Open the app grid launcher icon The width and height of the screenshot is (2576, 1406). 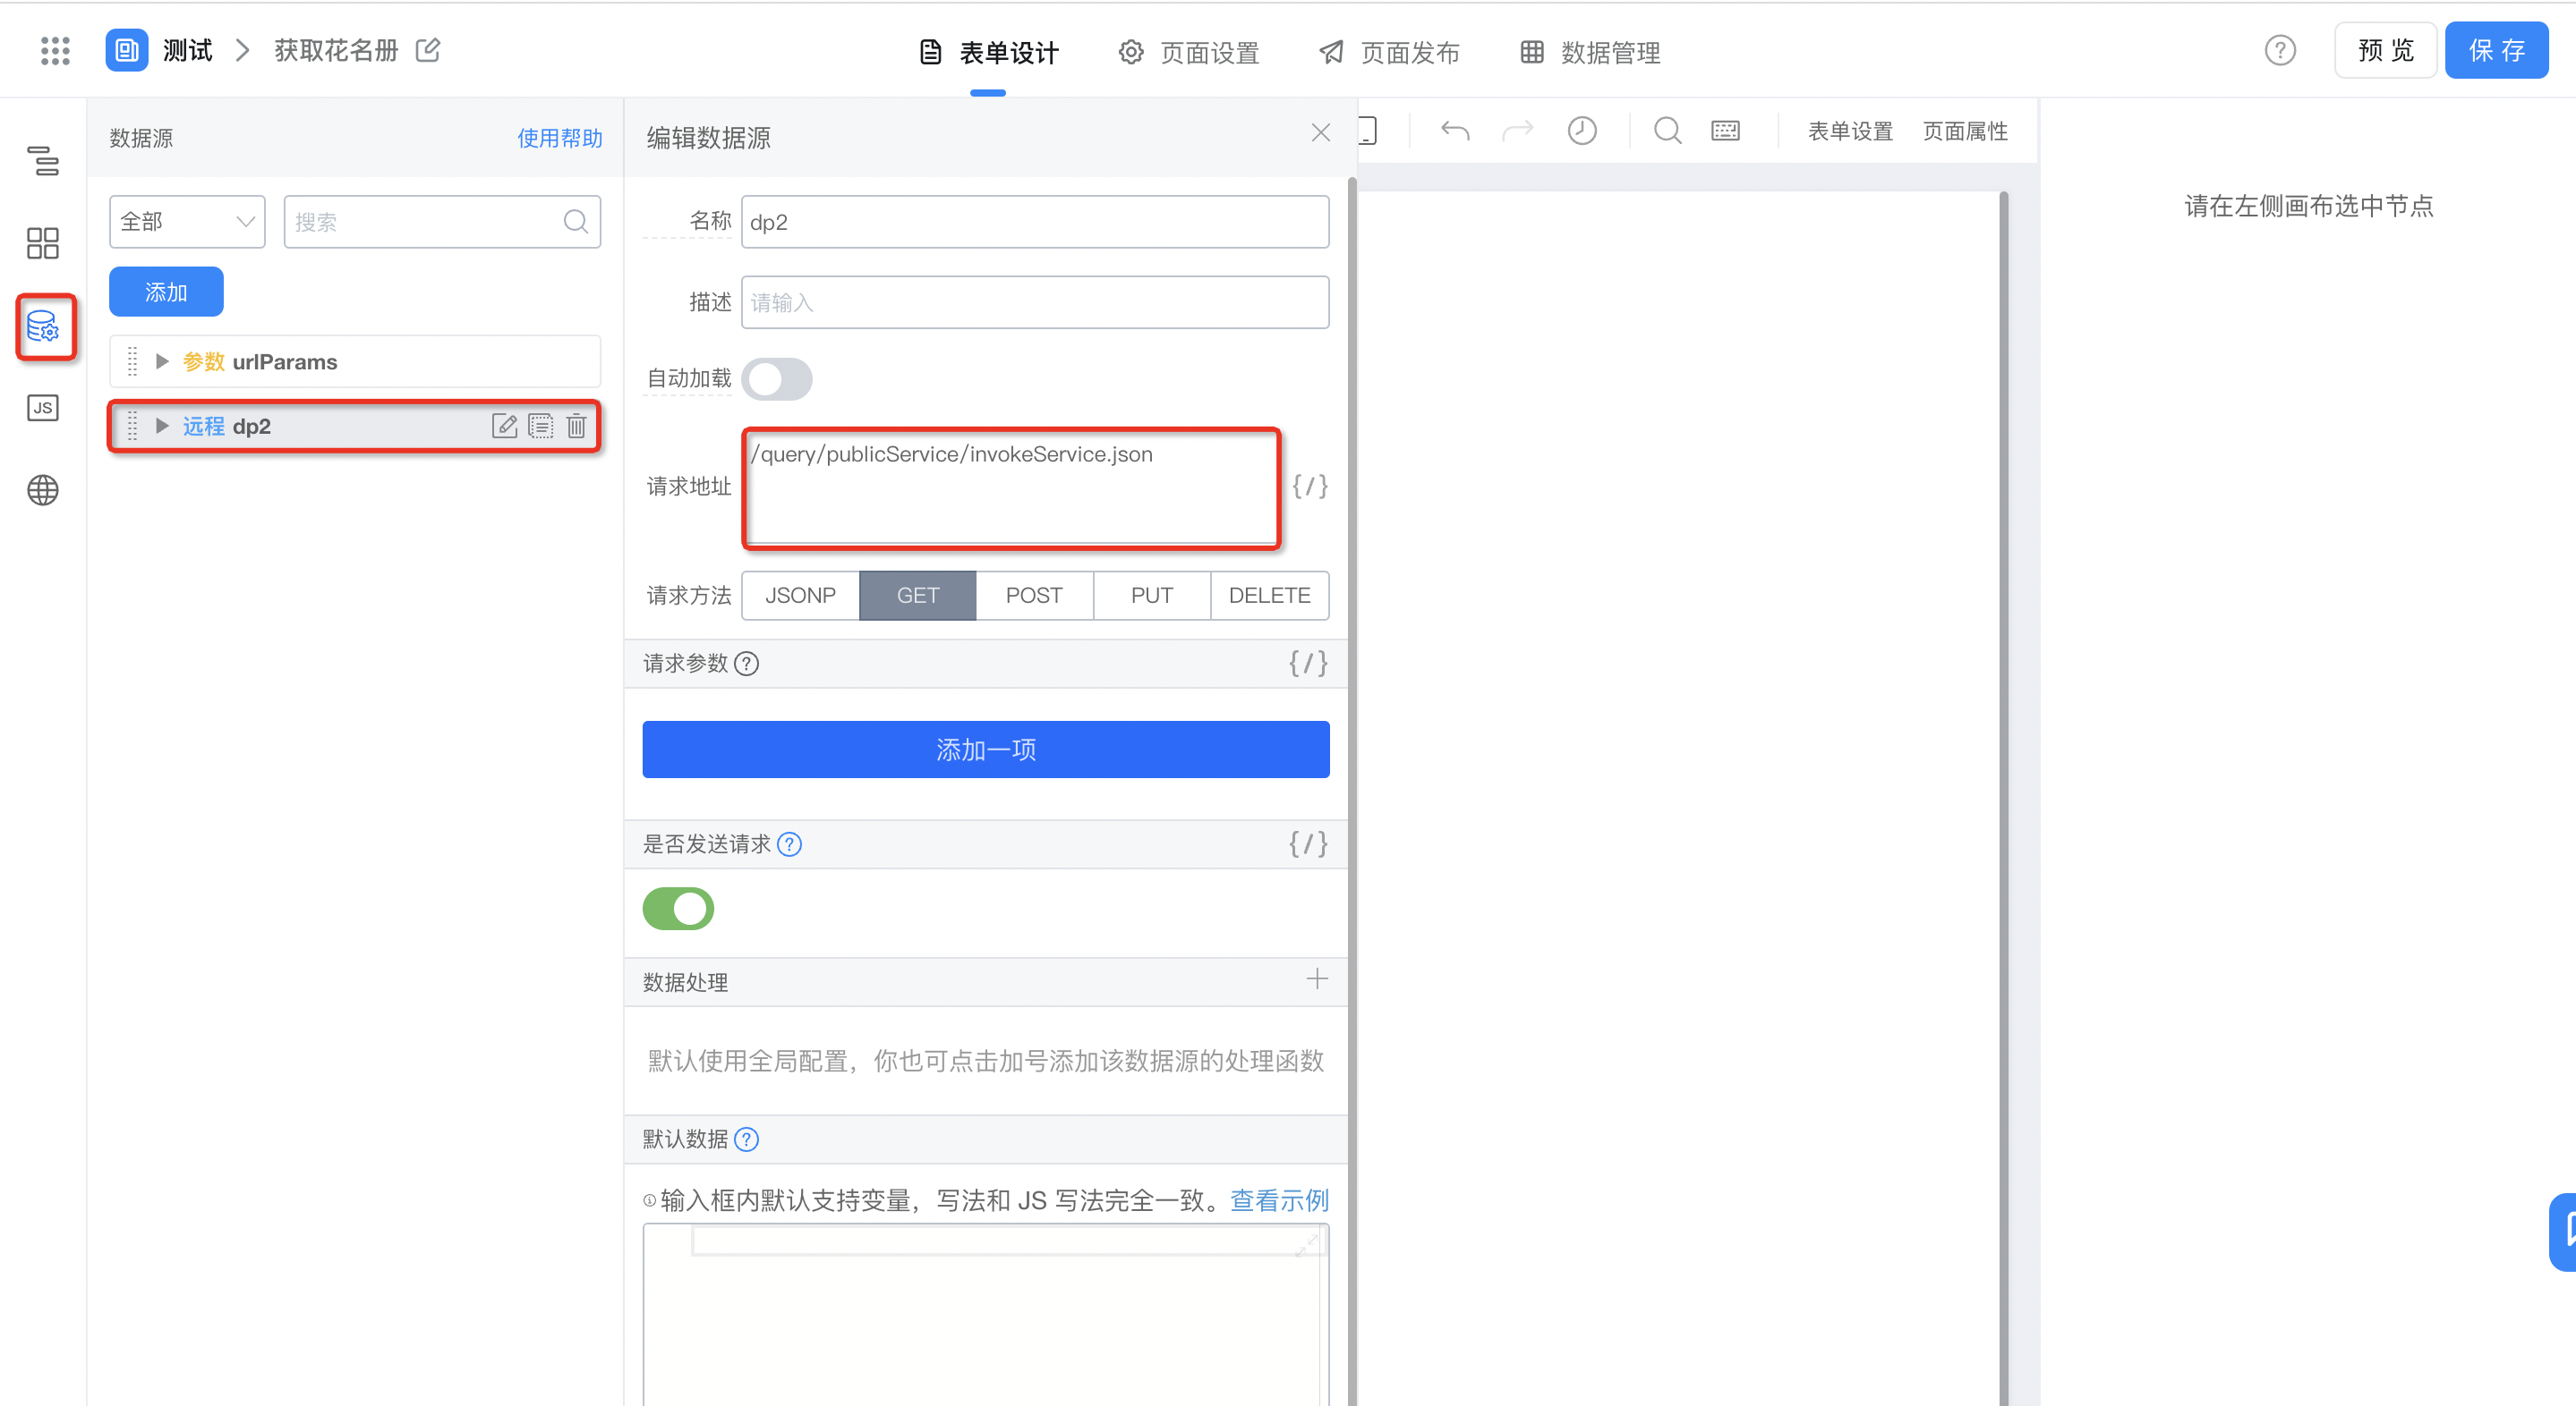click(x=55, y=50)
